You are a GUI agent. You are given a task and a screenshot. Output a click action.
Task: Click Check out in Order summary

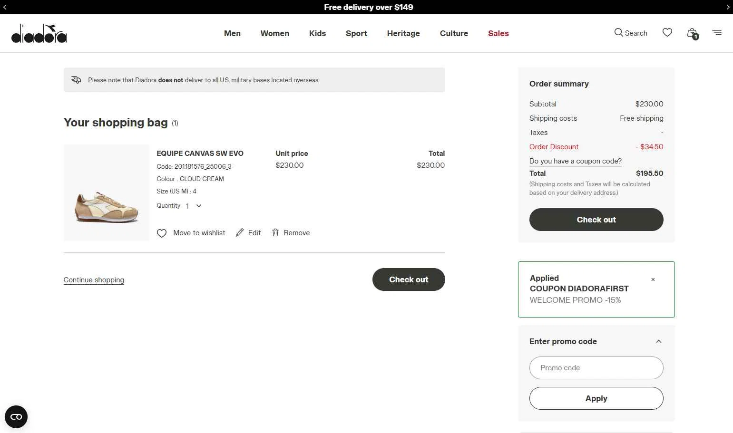tap(596, 220)
